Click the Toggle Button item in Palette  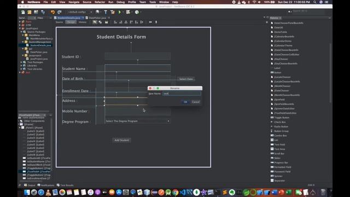point(282,118)
